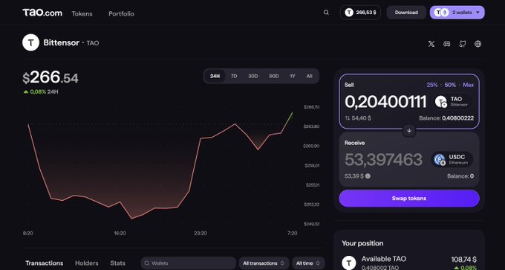Open the X (Twitter) social link icon
505x270 pixels.
431,44
